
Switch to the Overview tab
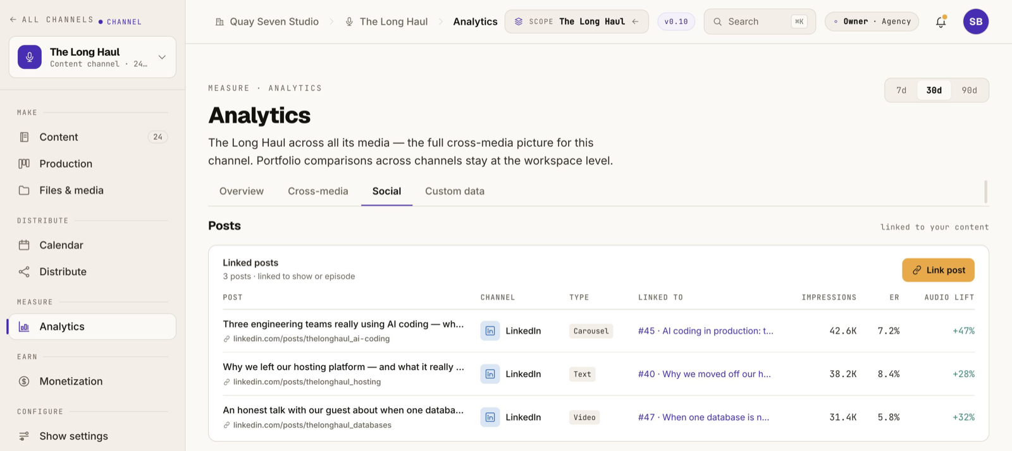tap(242, 191)
